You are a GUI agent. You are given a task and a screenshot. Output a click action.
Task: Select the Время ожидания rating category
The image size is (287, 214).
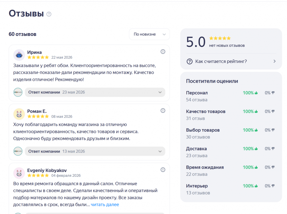point(205,167)
